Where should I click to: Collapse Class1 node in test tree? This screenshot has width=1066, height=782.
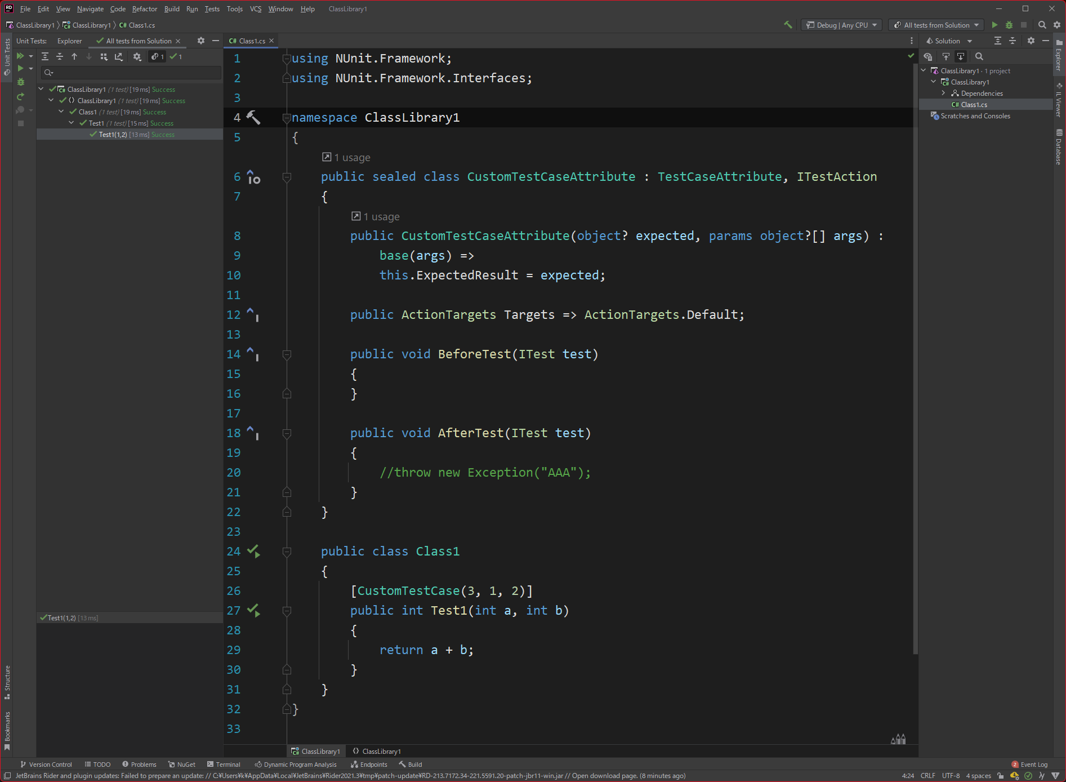click(61, 112)
